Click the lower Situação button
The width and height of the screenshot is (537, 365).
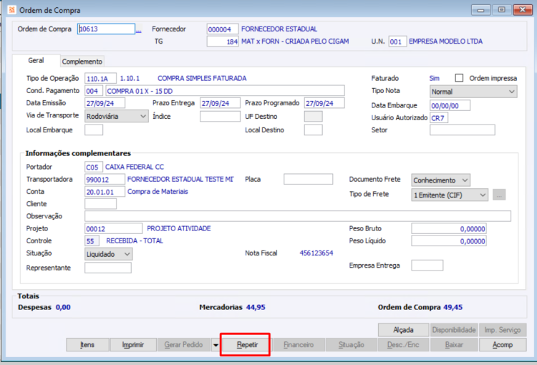[x=352, y=345]
